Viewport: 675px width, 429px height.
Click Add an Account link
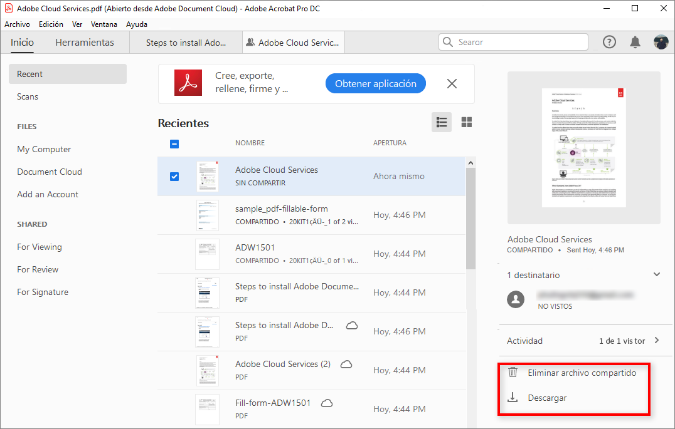[48, 194]
